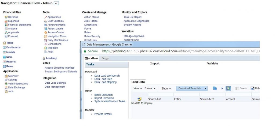Open the Data grid icon
The height and width of the screenshot is (126, 275).
[x=4, y=57]
